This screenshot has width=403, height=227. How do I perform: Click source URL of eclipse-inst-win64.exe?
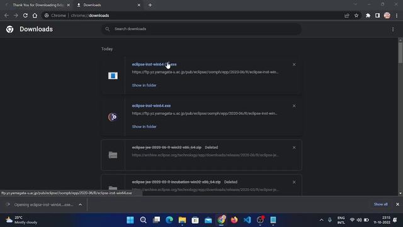tap(205, 113)
